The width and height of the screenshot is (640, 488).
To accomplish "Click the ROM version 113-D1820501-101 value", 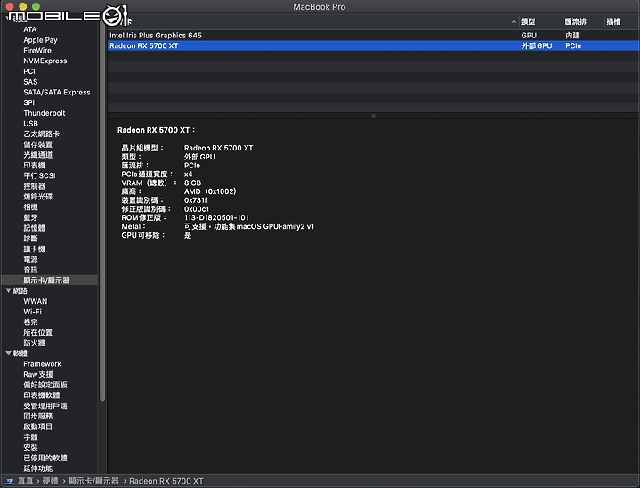I will coord(216,217).
